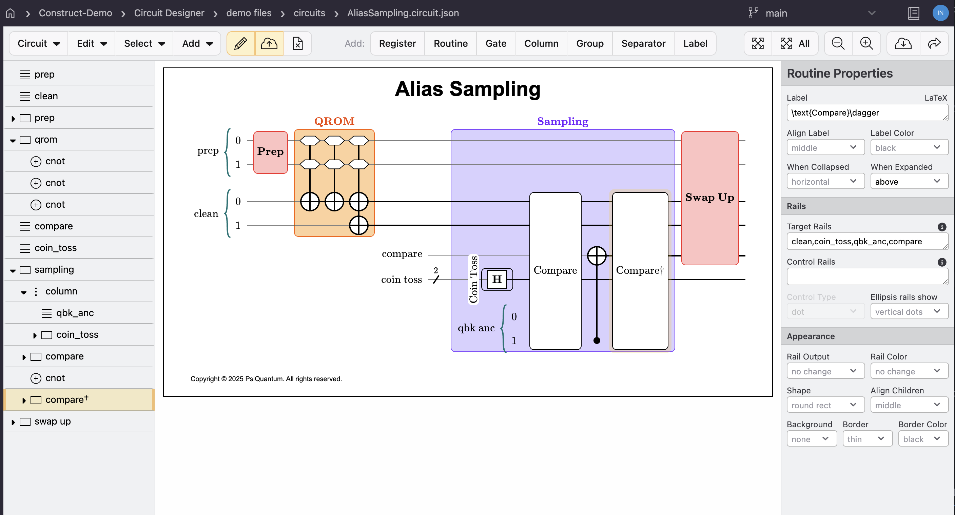This screenshot has width=955, height=515.
Task: Add a Gate
Action: coord(496,43)
